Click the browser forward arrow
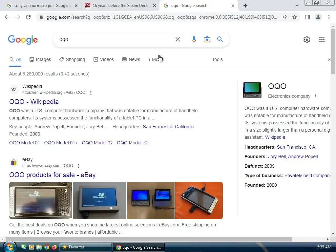The width and height of the screenshot is (336, 252). 18,17
